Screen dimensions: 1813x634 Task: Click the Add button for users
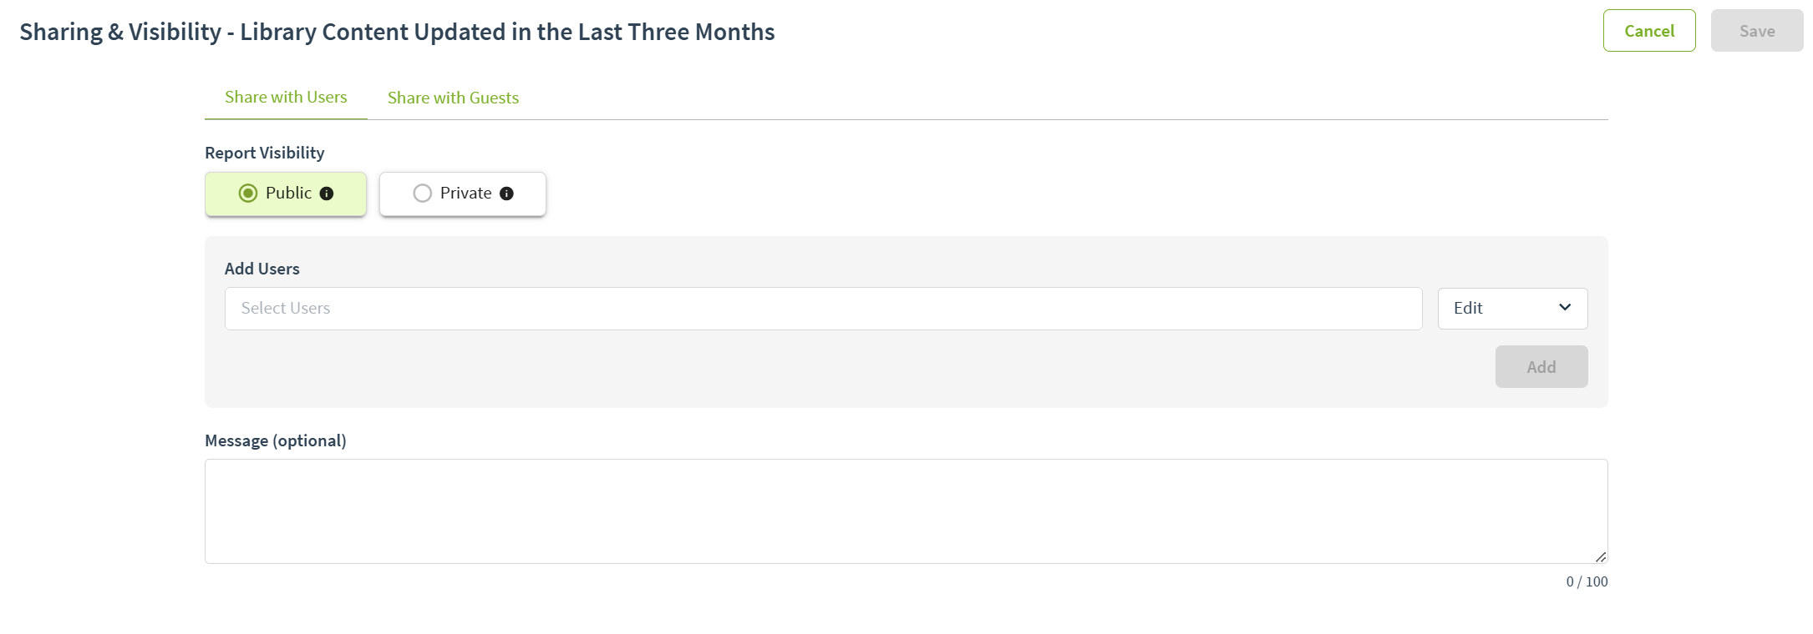tap(1541, 367)
